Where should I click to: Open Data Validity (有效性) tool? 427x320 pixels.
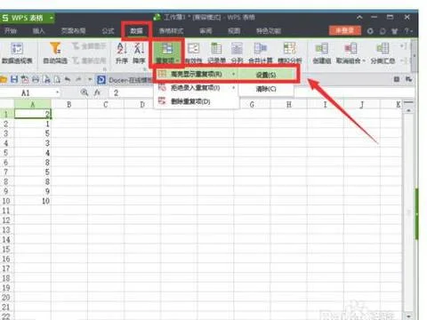point(193,53)
